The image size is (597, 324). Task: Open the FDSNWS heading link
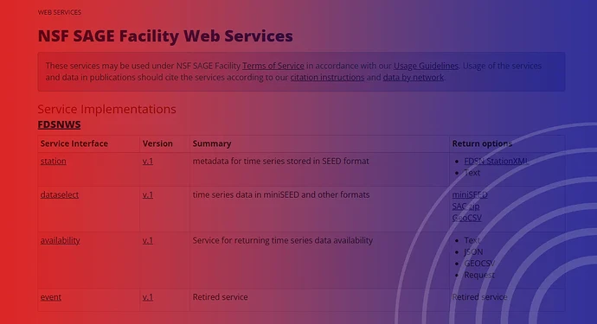pyautogui.click(x=59, y=124)
